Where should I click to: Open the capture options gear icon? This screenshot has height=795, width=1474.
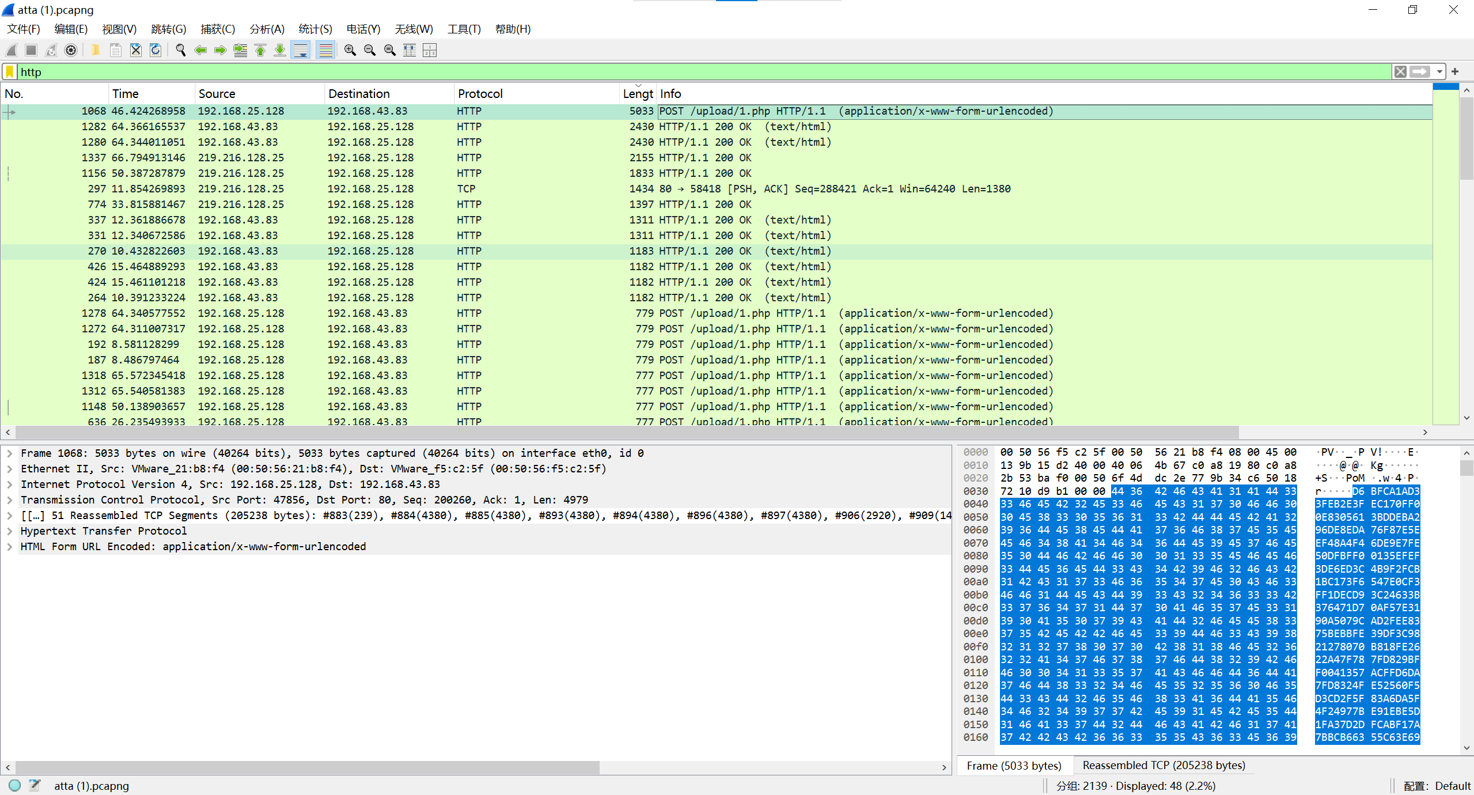pos(71,51)
